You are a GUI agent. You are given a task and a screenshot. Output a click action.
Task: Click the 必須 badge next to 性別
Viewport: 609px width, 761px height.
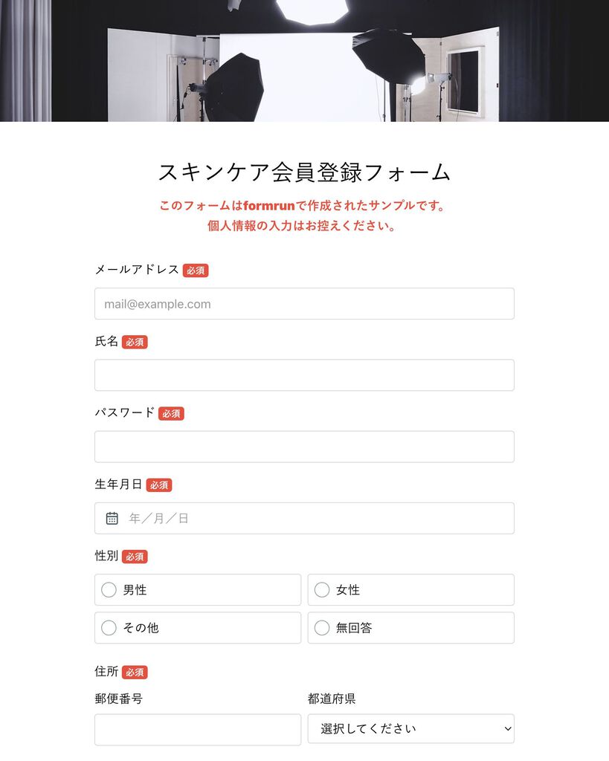click(135, 557)
